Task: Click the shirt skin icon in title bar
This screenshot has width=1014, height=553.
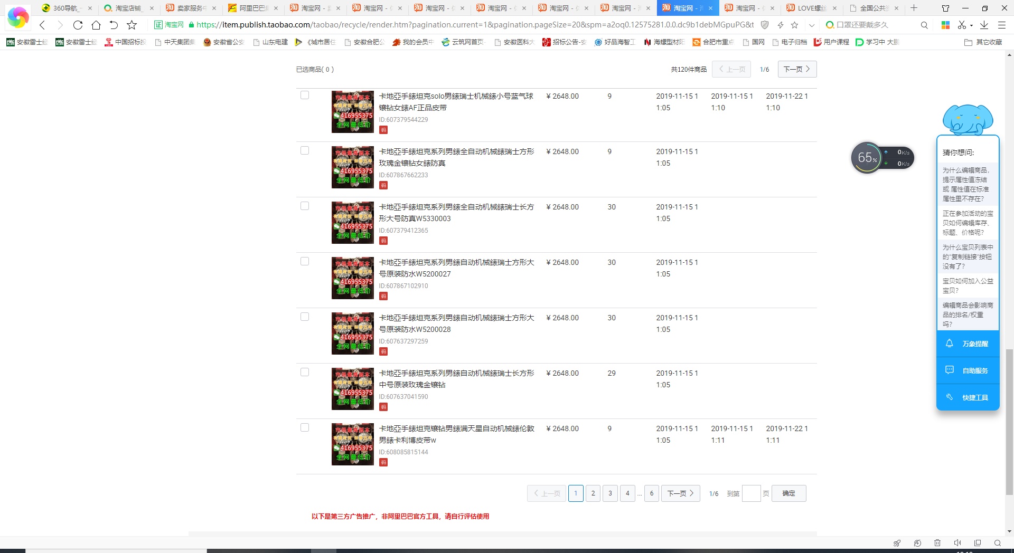Action: [945, 8]
